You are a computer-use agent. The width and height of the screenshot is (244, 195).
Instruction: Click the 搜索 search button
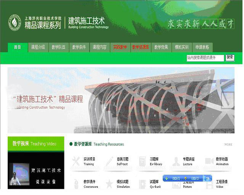tap(230, 58)
